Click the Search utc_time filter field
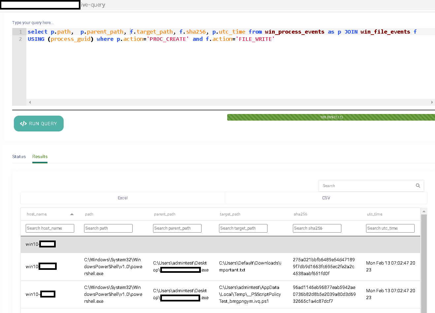The height and width of the screenshot is (313, 435). coord(390,228)
